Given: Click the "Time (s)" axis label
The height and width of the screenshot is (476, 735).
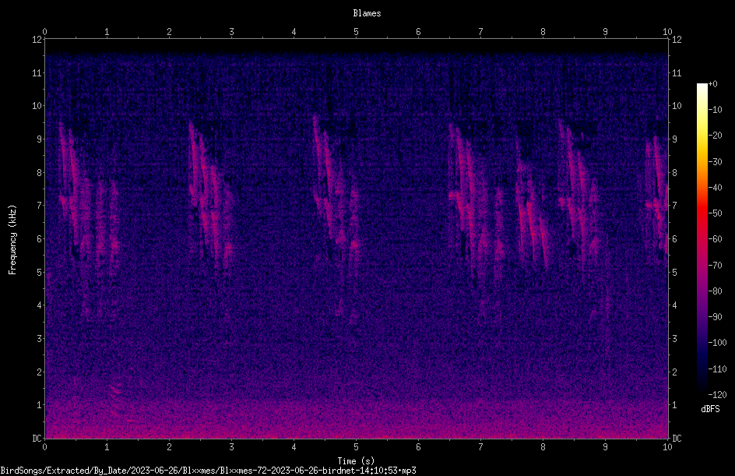Looking at the screenshot, I should (356, 461).
